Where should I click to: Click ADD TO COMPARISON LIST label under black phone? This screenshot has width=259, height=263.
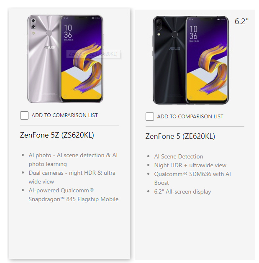[190, 117]
